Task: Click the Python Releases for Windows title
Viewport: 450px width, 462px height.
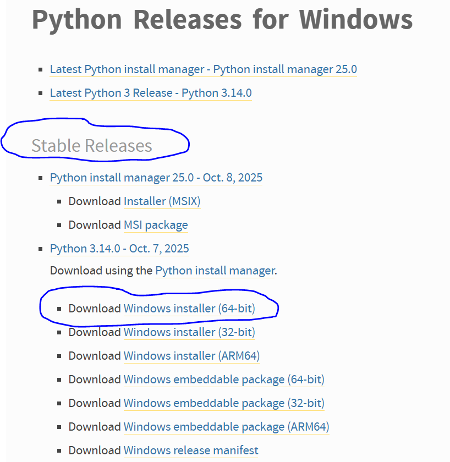Action: [222, 19]
